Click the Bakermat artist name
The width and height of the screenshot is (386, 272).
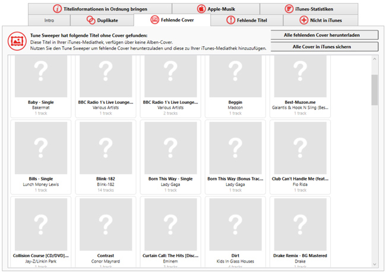point(41,107)
